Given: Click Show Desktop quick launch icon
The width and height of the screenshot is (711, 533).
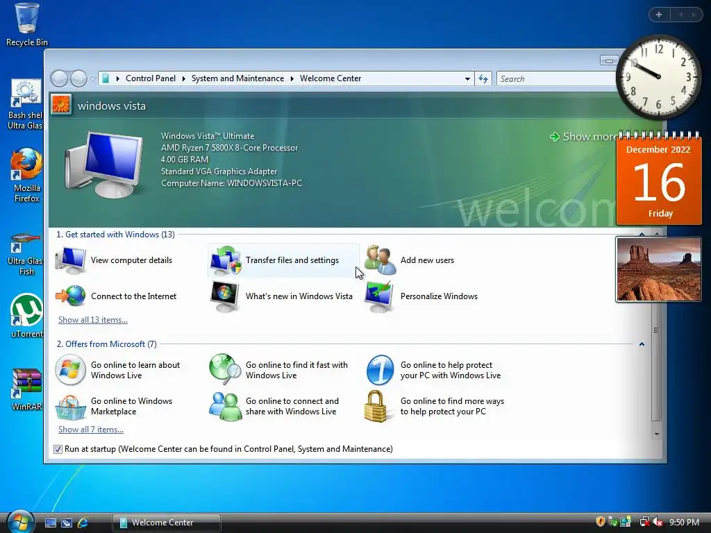Looking at the screenshot, I should tap(50, 523).
